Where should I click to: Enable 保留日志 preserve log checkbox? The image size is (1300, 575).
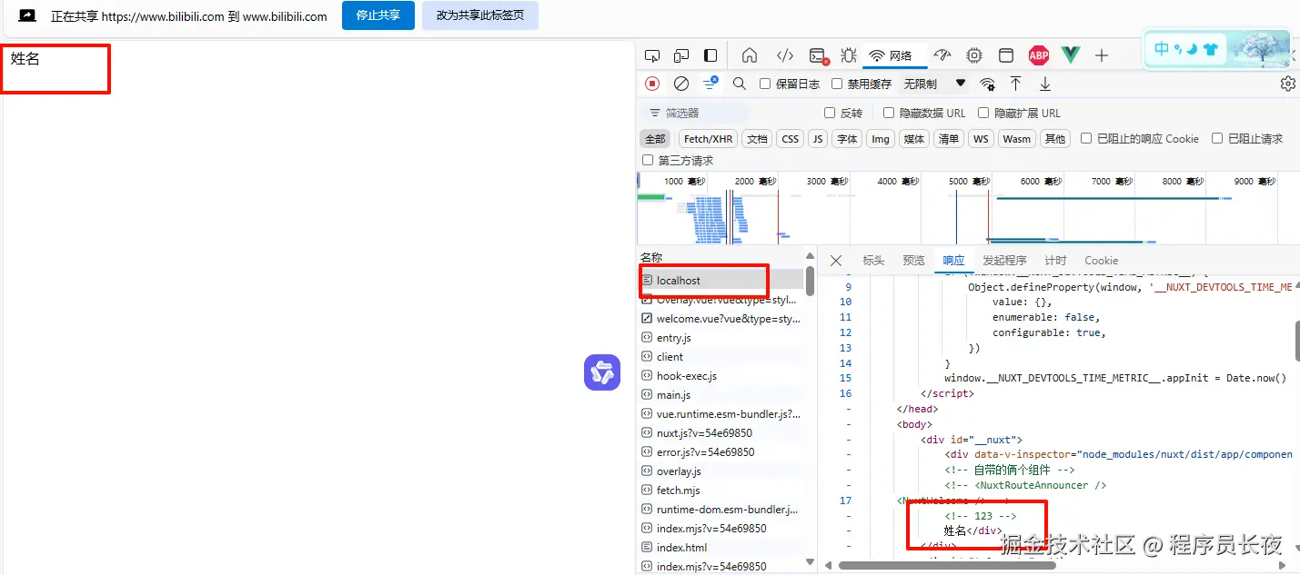click(765, 84)
